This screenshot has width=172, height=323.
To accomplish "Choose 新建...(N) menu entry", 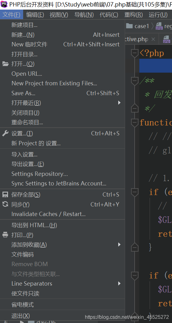I will (62, 35).
